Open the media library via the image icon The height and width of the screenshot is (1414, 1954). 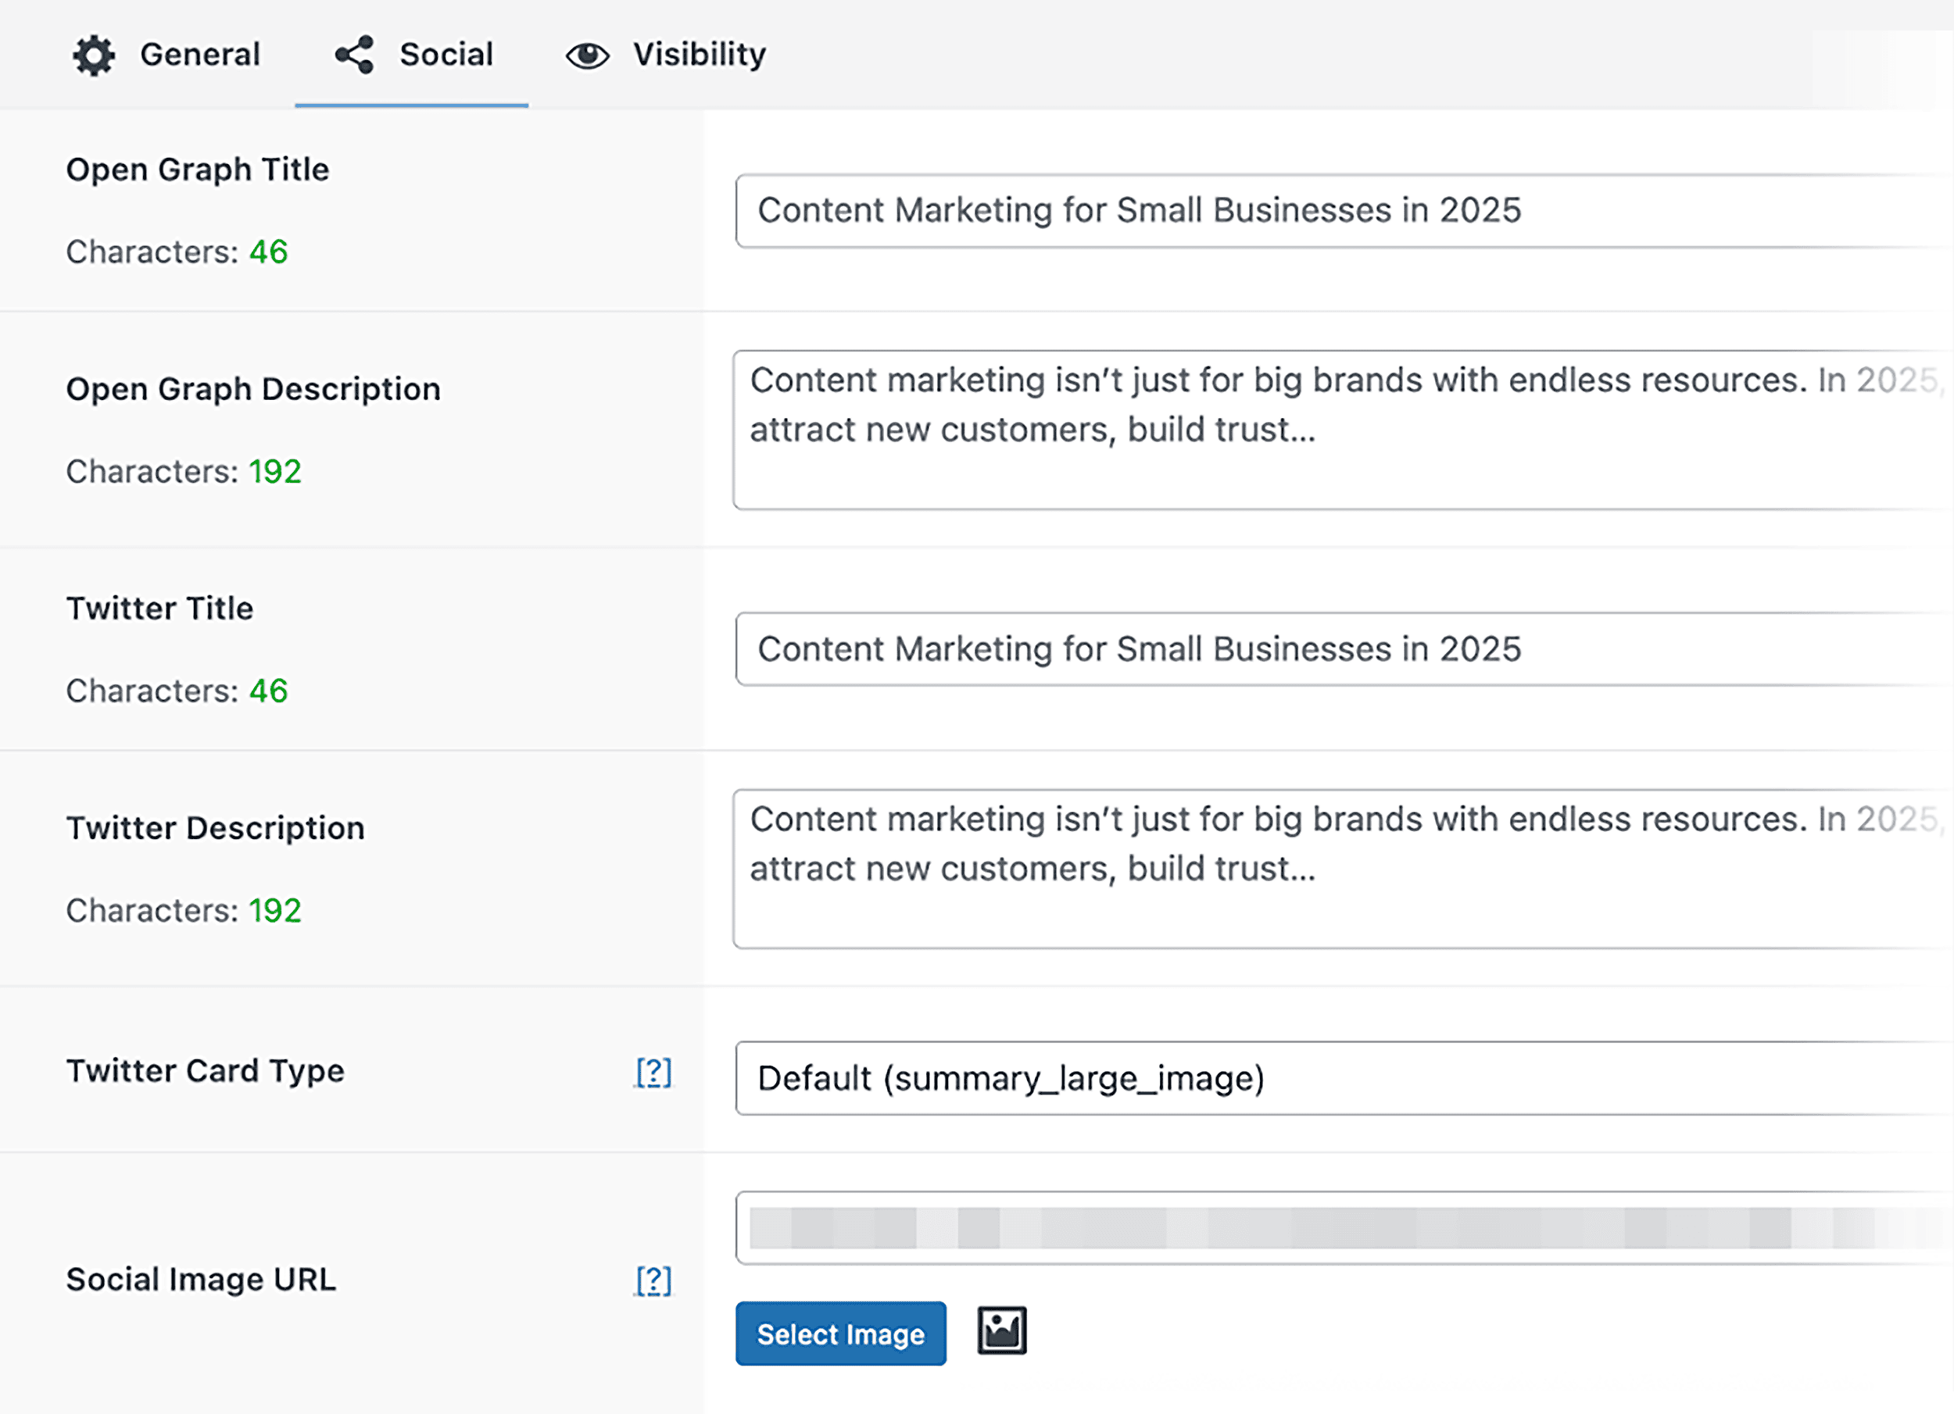(1000, 1330)
